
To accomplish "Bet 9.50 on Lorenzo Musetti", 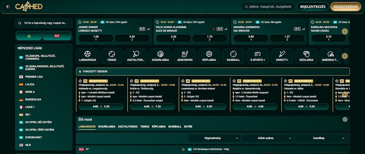I will [x=132, y=38].
